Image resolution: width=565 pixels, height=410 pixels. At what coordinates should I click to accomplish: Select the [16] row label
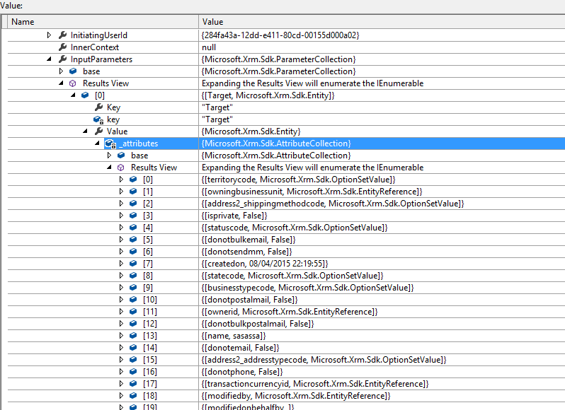[149, 372]
